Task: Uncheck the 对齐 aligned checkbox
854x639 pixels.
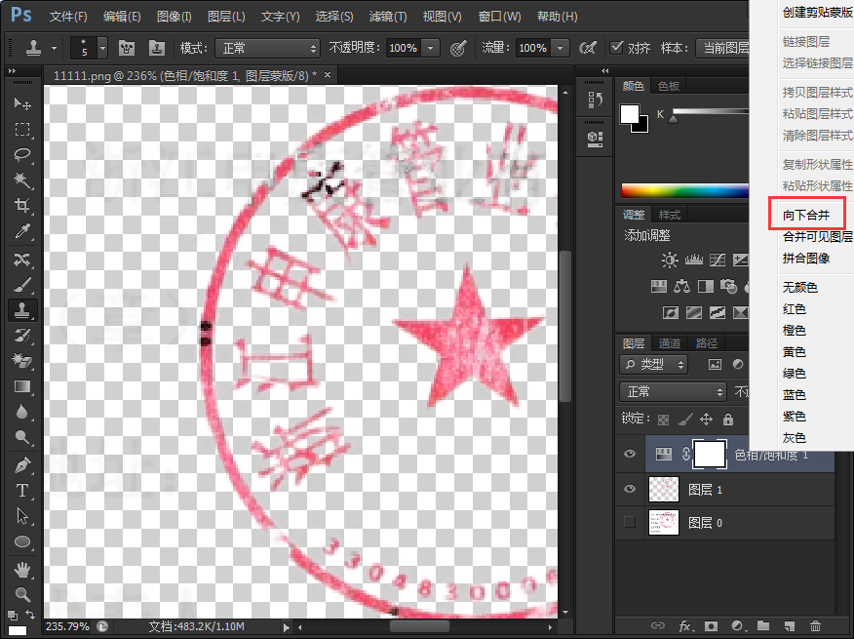Action: tap(616, 48)
